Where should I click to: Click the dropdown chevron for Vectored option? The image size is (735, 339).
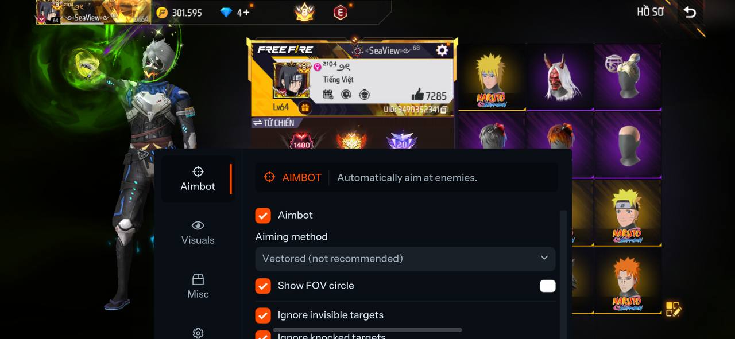pyautogui.click(x=544, y=258)
